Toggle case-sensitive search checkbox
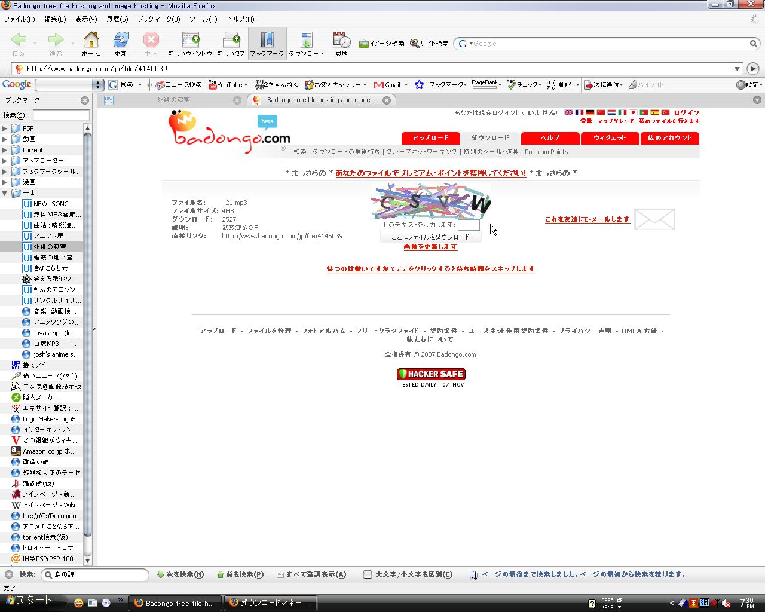Image resolution: width=765 pixels, height=612 pixels. (x=368, y=574)
